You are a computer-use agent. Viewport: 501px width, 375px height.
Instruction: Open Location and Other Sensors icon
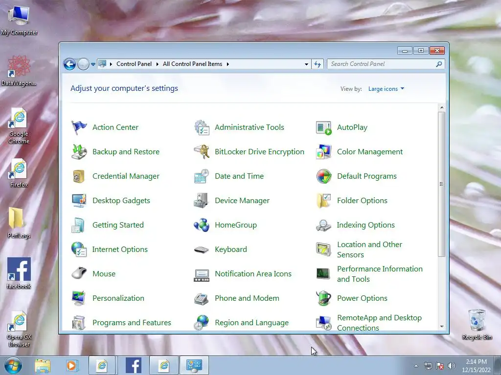(324, 250)
